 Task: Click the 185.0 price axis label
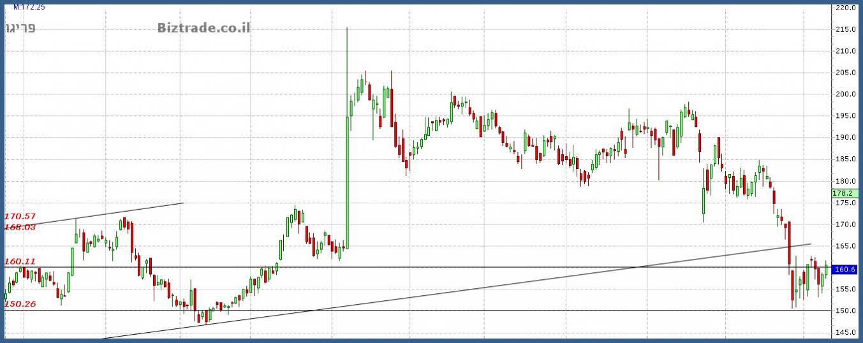845,159
